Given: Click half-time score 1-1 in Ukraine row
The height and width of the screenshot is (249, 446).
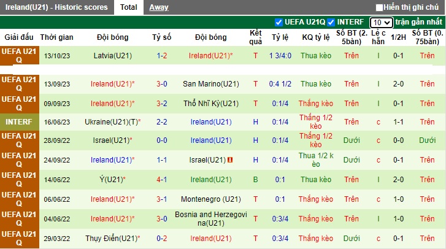Looking at the screenshot, I should [x=398, y=122].
